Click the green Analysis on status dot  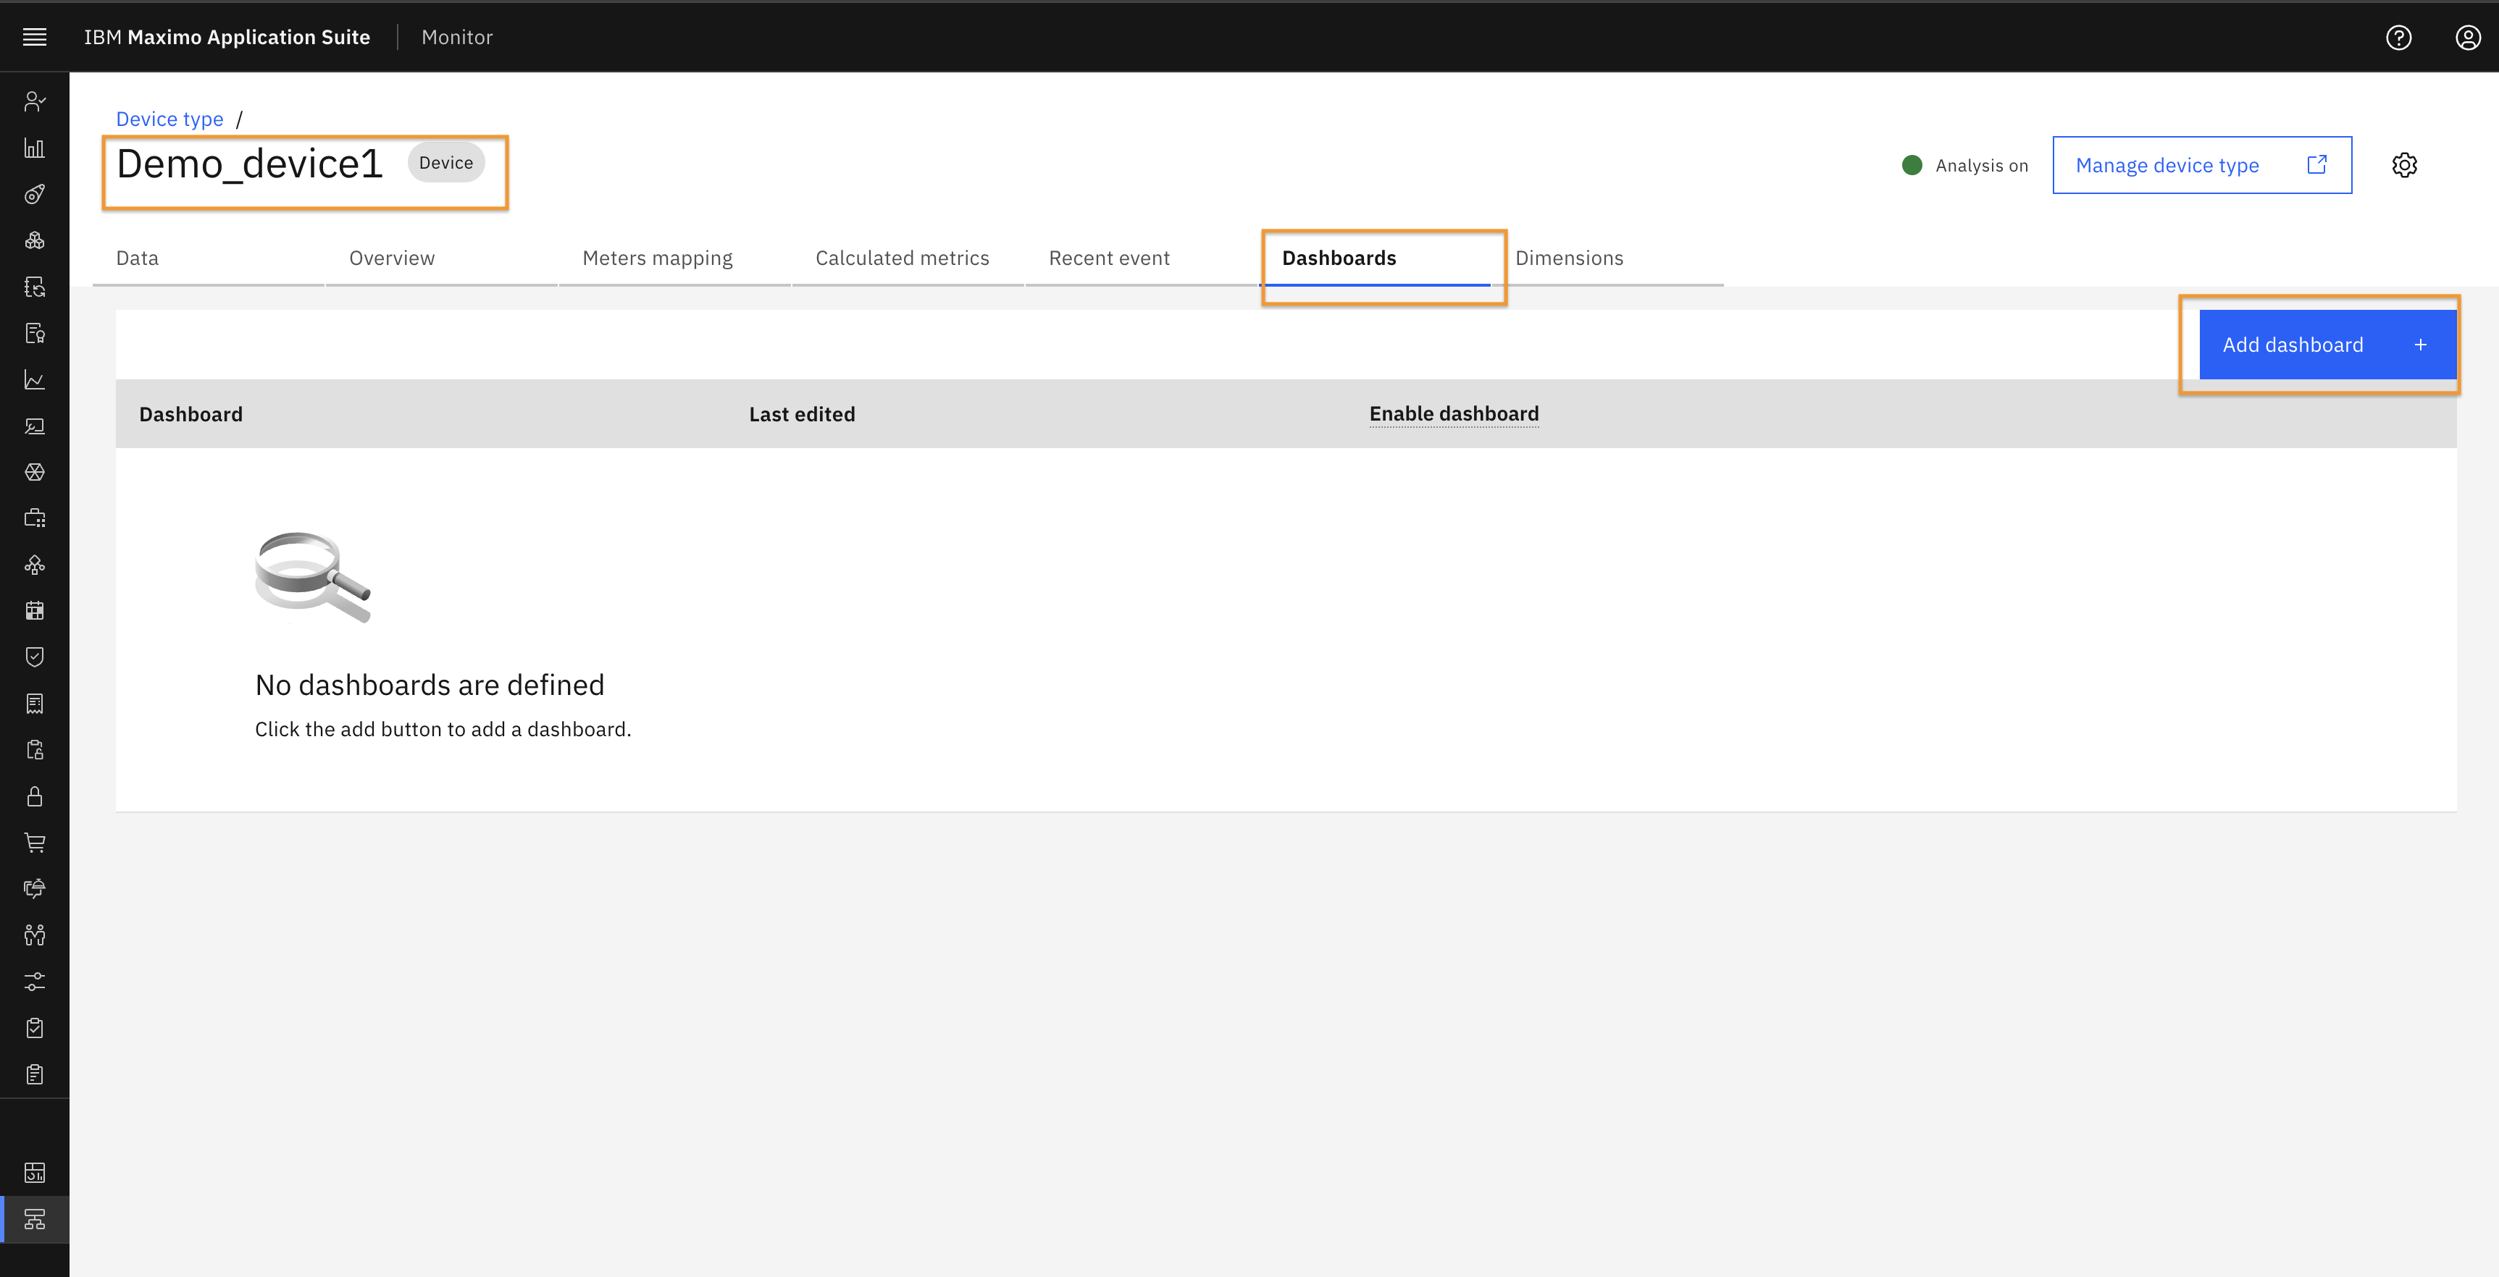click(x=1912, y=165)
